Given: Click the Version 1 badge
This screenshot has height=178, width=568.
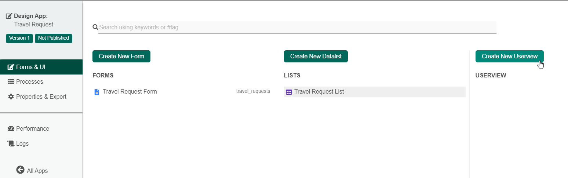Looking at the screenshot, I should (x=19, y=38).
